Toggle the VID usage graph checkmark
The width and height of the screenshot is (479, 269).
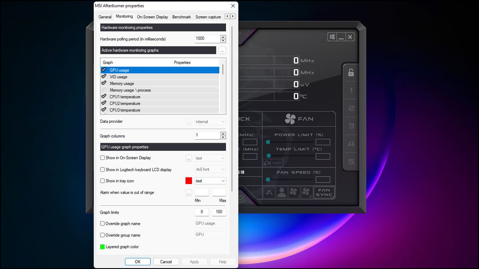(104, 77)
